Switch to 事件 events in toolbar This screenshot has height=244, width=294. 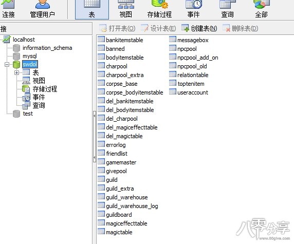click(x=193, y=9)
